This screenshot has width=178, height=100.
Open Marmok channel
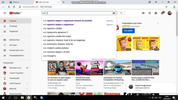pos(16,89)
